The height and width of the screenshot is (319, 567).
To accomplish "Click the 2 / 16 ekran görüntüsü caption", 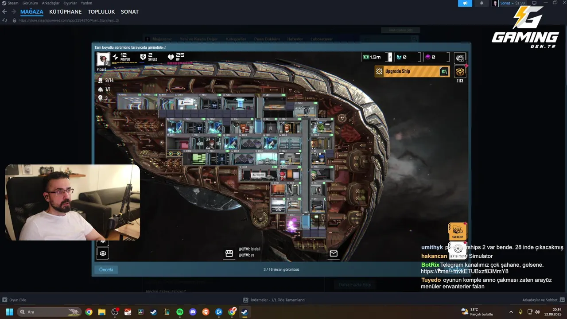I will 281,269.
